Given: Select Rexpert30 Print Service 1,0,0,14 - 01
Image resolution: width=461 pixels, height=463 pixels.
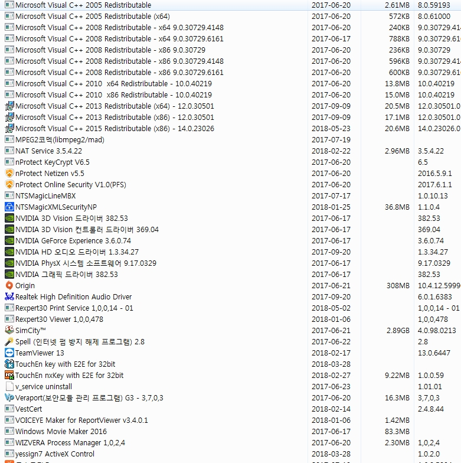Looking at the screenshot, I should [x=74, y=308].
